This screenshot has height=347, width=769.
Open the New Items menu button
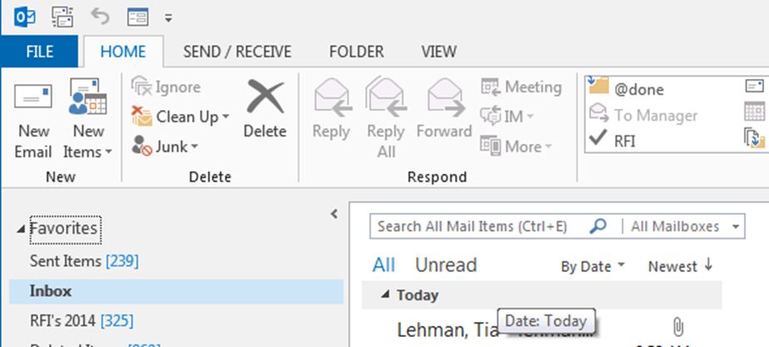tap(88, 120)
